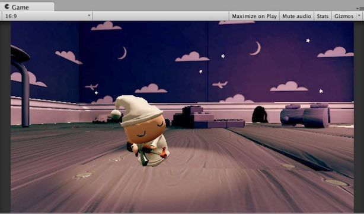Toggle Mute audio

coord(296,16)
